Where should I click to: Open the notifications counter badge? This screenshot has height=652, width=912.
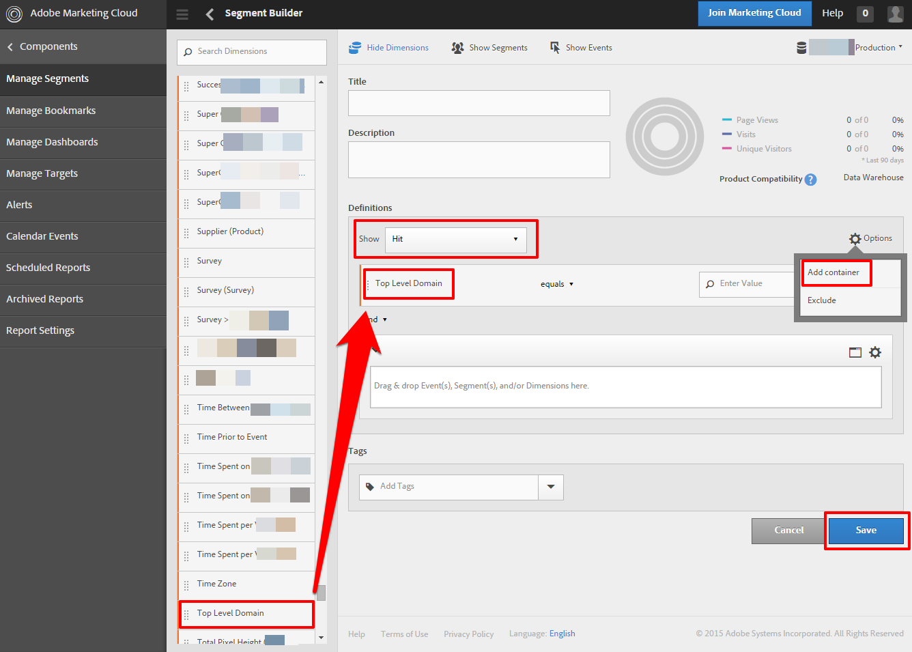pos(865,14)
